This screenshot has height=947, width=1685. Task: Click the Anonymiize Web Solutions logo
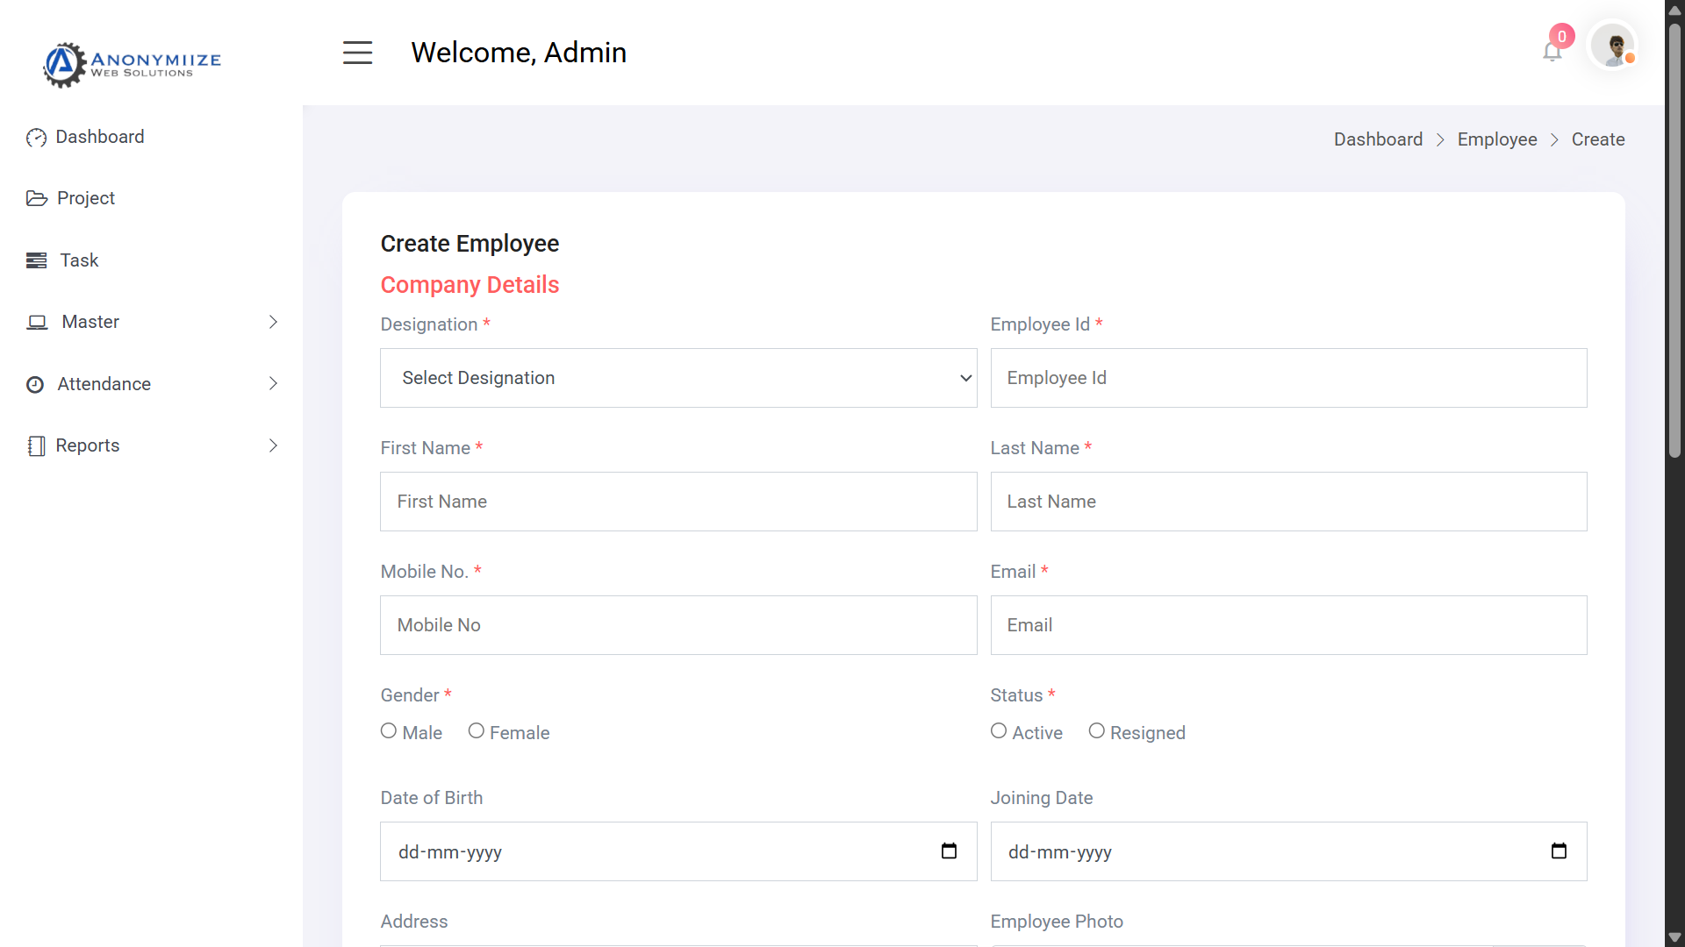(x=132, y=64)
